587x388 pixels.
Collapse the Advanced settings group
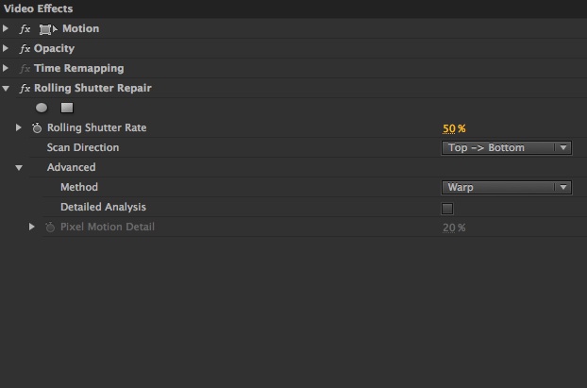click(19, 168)
